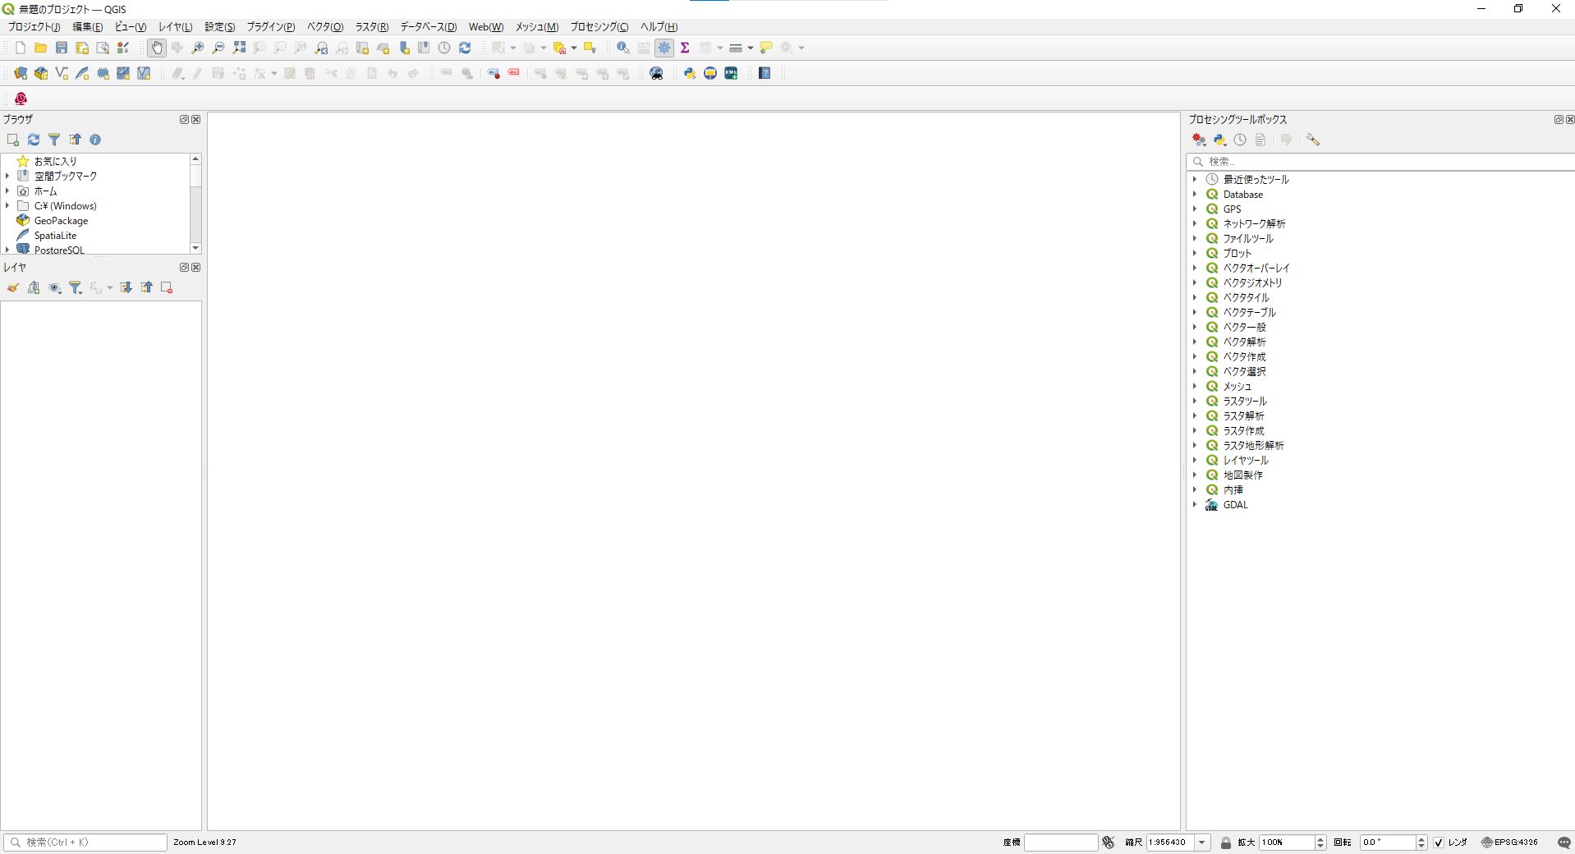Expand the GDAL tool group
Image resolution: width=1575 pixels, height=854 pixels.
tap(1195, 505)
